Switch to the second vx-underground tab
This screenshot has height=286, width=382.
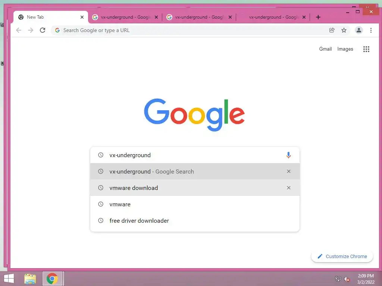coord(199,17)
